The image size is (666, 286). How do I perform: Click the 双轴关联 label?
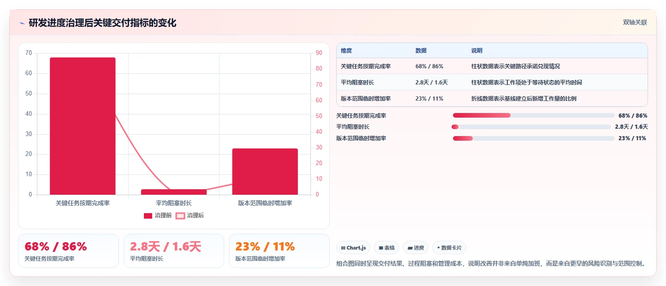pyautogui.click(x=635, y=22)
